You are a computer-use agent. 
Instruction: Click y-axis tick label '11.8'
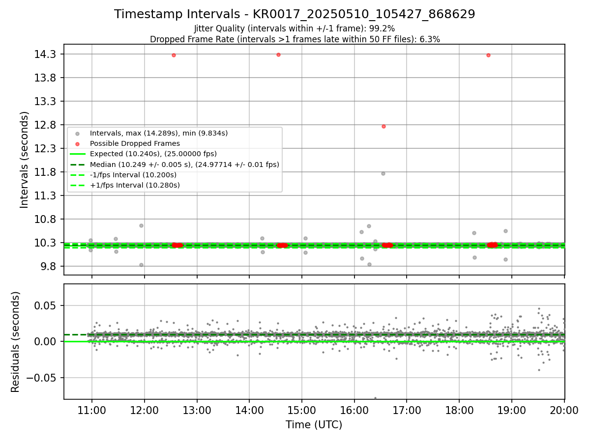[x=45, y=172]
